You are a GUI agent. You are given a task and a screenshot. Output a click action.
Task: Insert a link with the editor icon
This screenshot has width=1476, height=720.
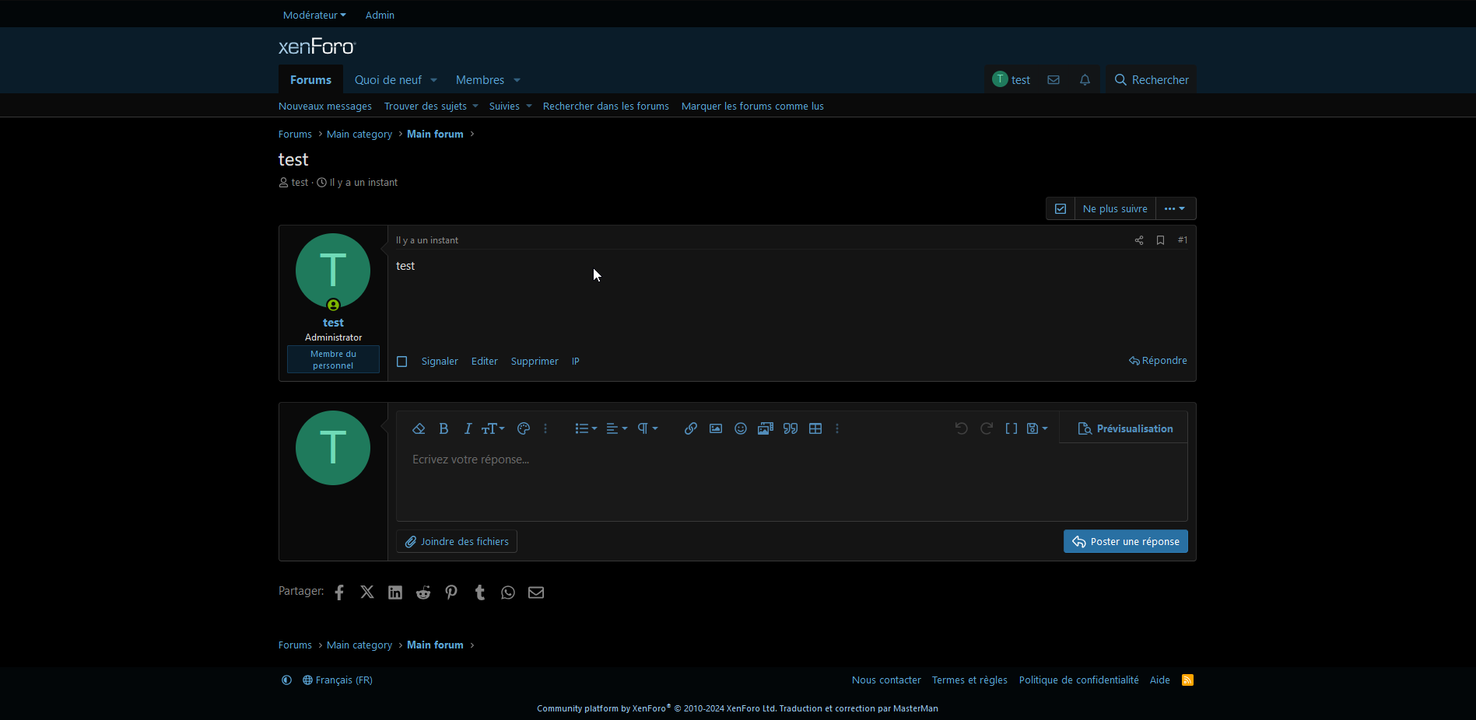pyautogui.click(x=690, y=428)
